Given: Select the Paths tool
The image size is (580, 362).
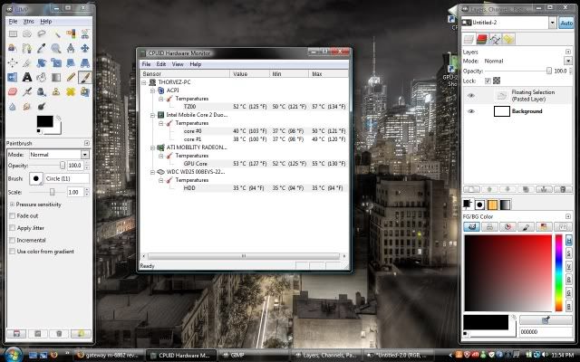Looking at the screenshot, I should tap(27, 48).
